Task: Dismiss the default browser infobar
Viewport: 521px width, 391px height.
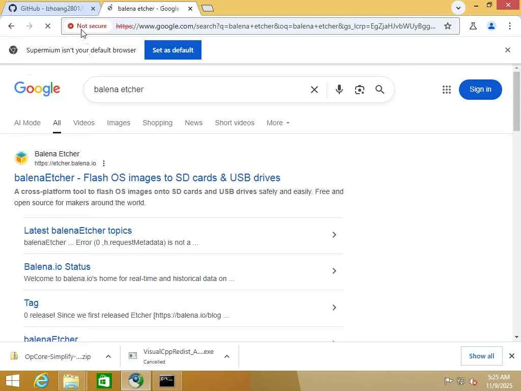Action: click(x=507, y=50)
